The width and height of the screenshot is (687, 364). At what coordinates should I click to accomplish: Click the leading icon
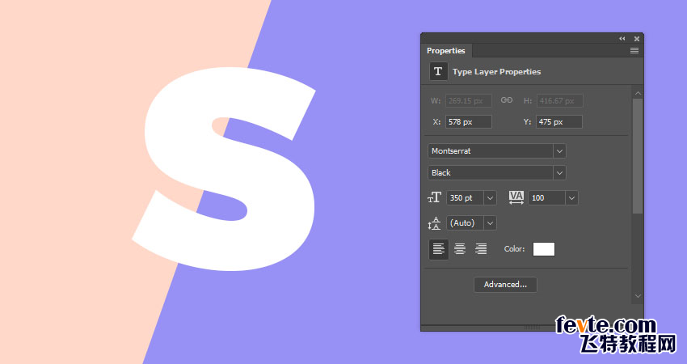tap(434, 223)
